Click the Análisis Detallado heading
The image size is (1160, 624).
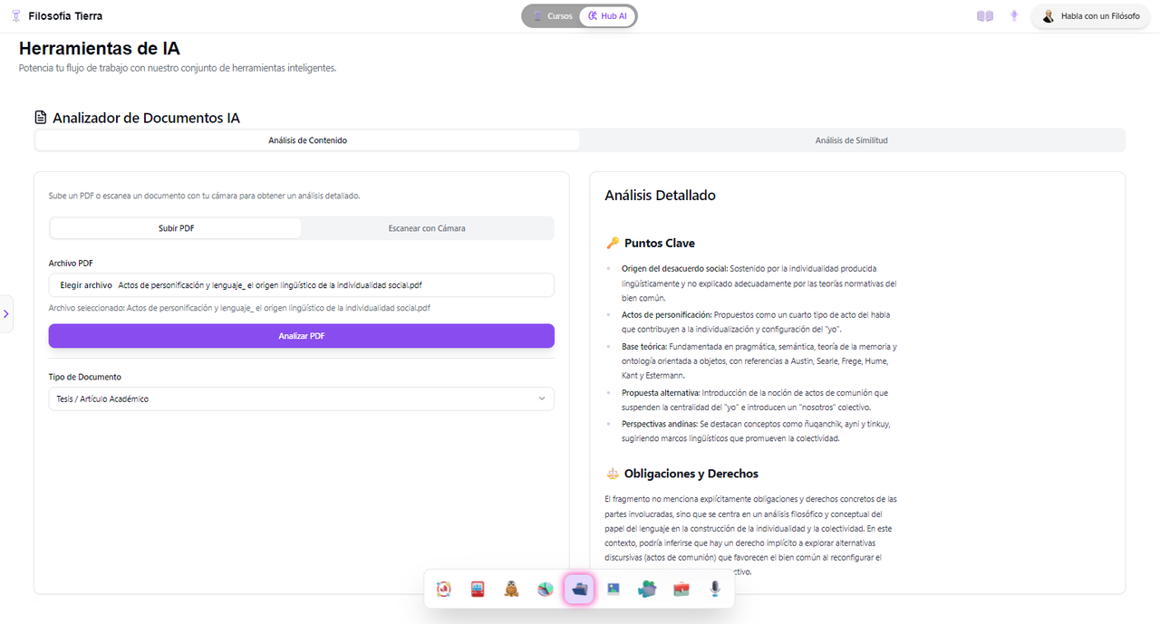[660, 195]
